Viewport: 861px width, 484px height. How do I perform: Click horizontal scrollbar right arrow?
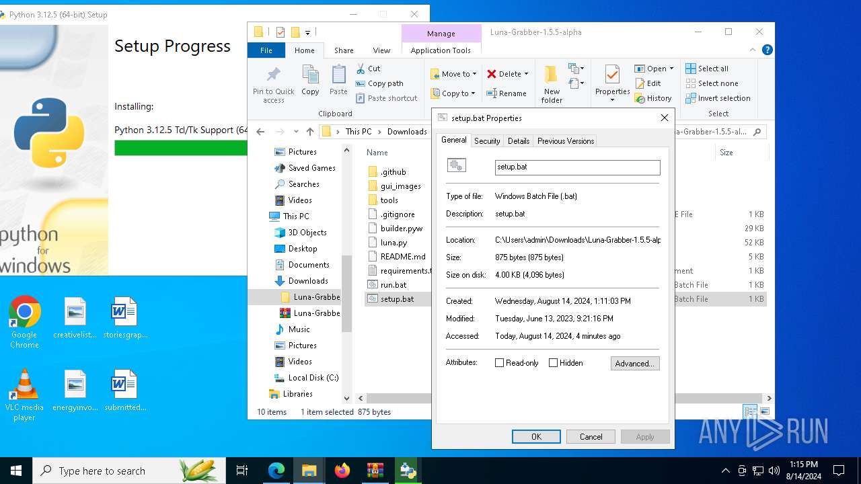(x=769, y=398)
